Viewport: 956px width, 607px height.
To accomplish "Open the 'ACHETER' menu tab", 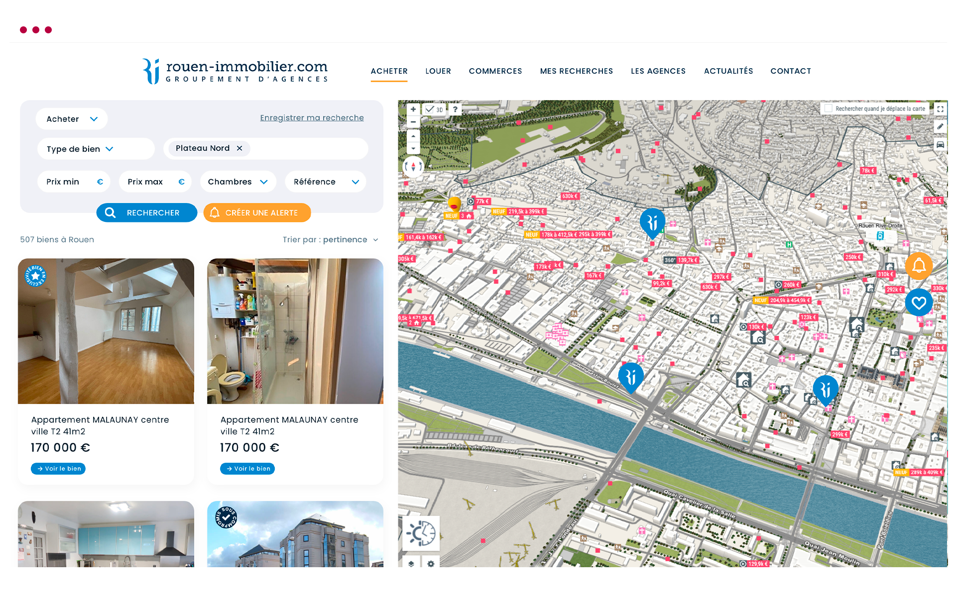I will tap(389, 70).
